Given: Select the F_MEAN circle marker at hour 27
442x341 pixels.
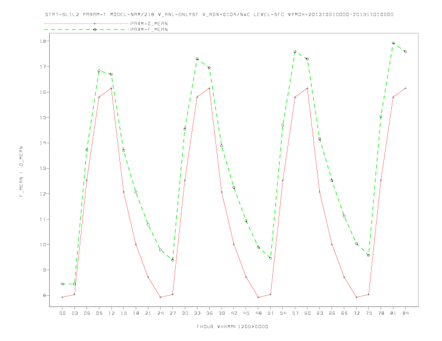Looking at the screenshot, I should coord(172,260).
